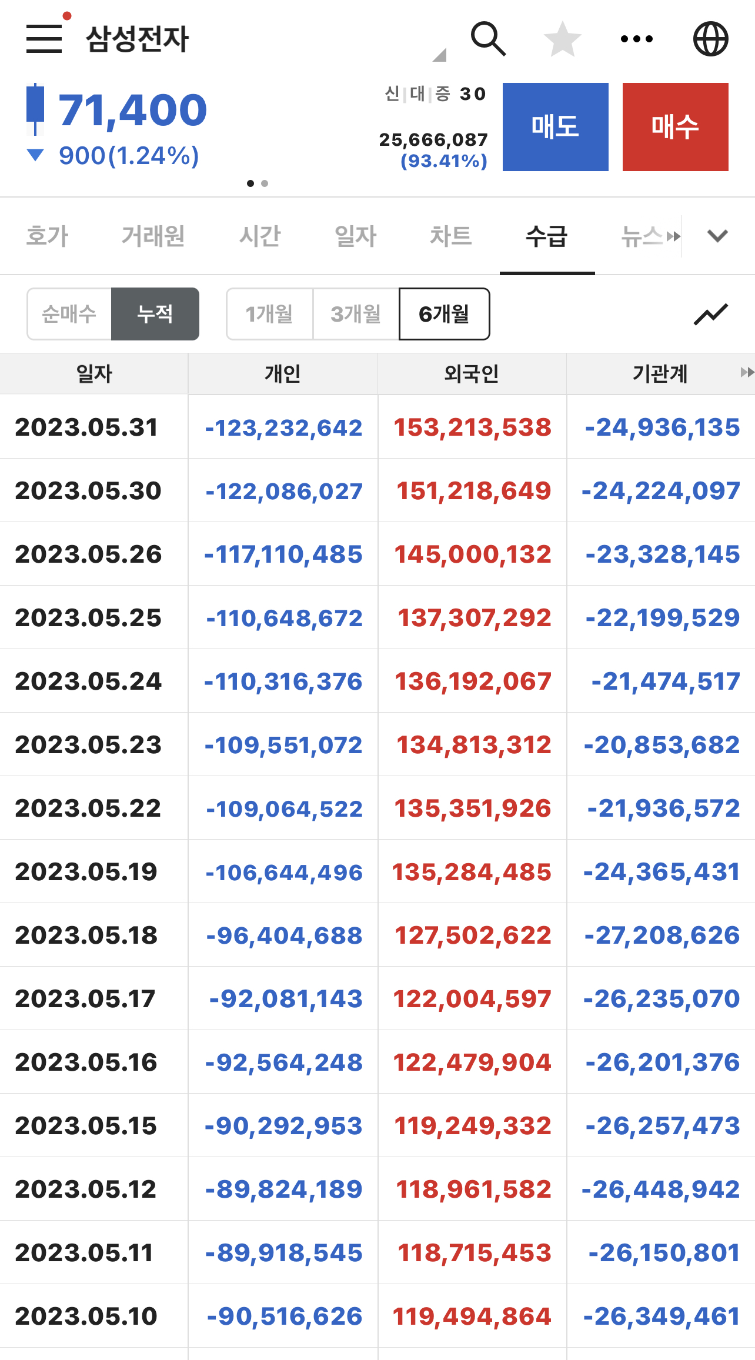Screen dimensions: 755x1360
Task: Tap the globe icon
Action: click(x=711, y=39)
